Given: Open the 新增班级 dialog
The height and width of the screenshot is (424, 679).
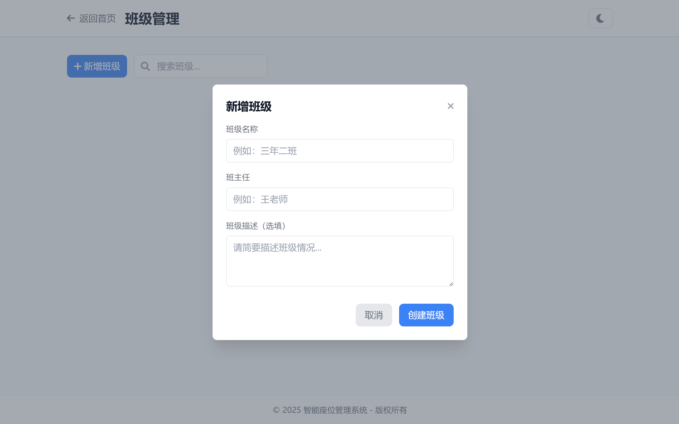Looking at the screenshot, I should tap(96, 66).
